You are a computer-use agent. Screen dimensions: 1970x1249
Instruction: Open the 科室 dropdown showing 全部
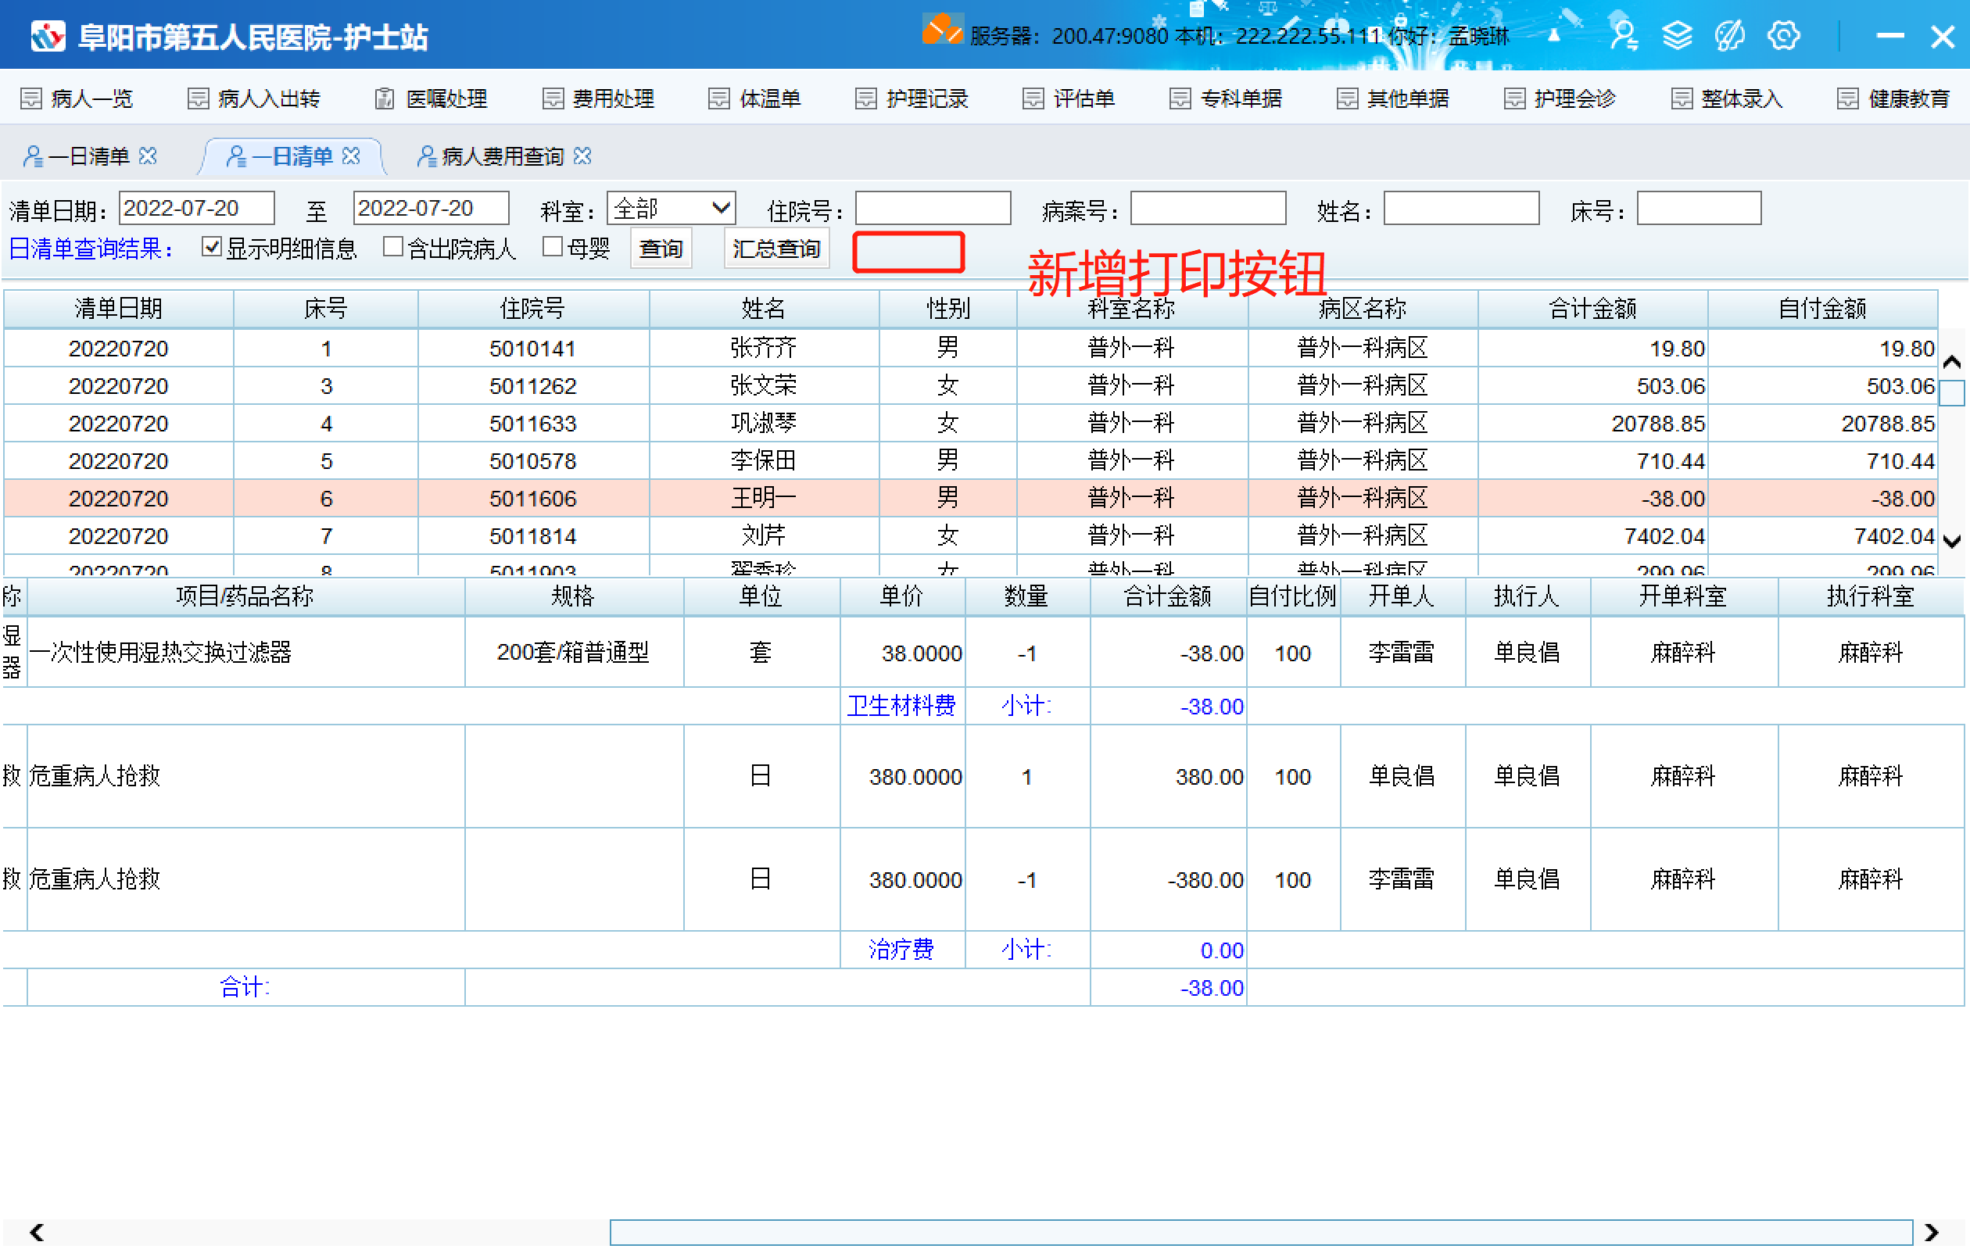pos(671,209)
